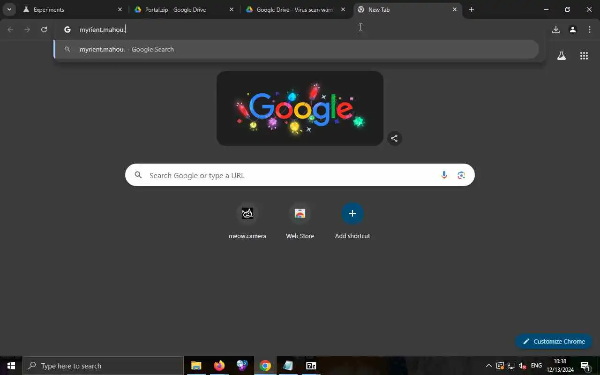Screen dimensions: 600x375
Task: Click Add shortcut button
Action: pyautogui.click(x=352, y=221)
